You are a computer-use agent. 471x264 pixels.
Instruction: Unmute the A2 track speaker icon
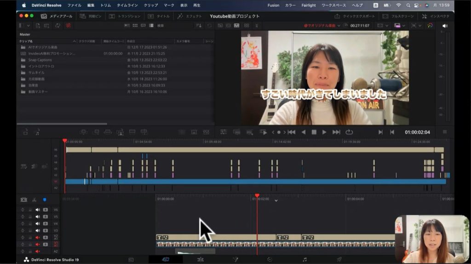point(38,251)
